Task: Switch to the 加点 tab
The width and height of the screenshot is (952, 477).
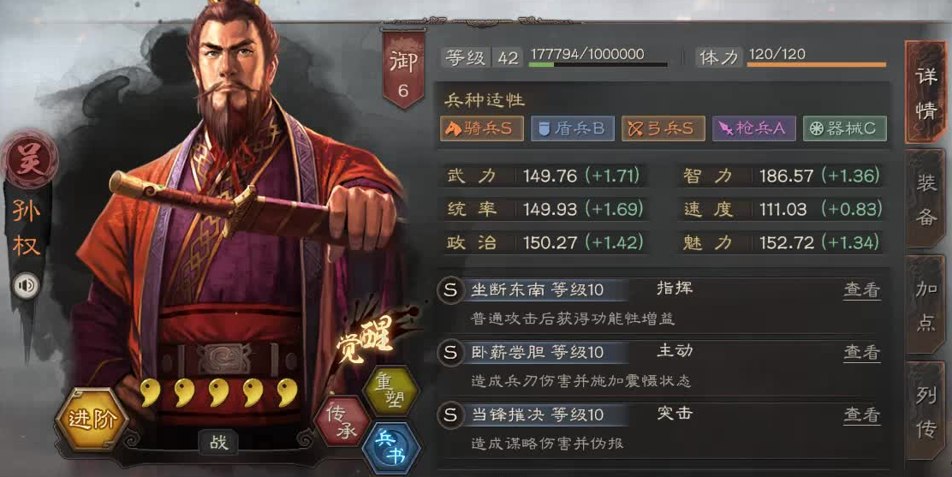Action: (x=926, y=305)
